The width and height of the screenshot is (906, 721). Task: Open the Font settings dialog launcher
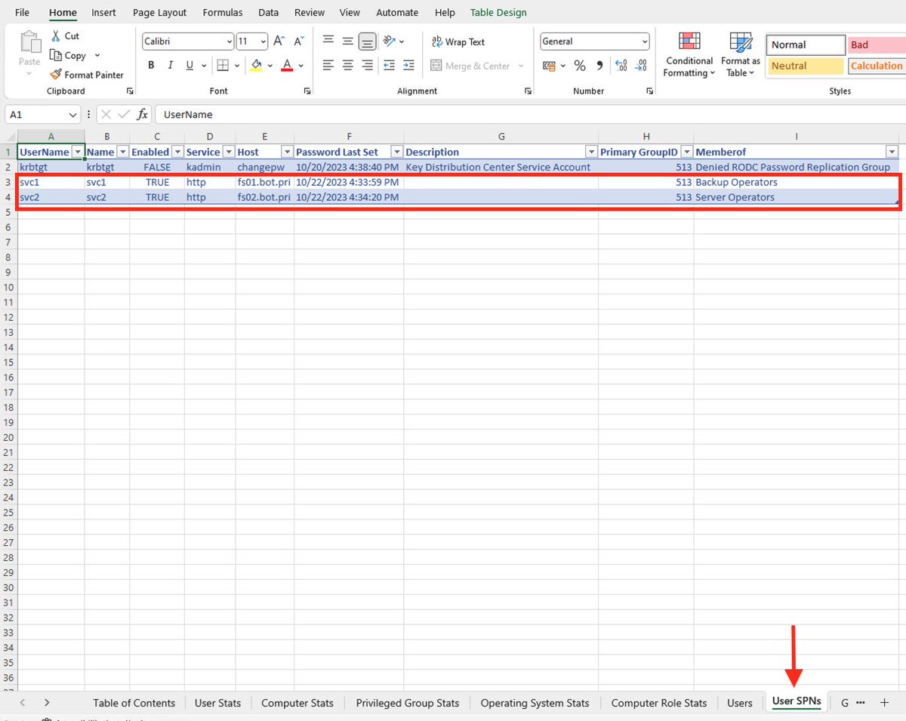tap(307, 91)
